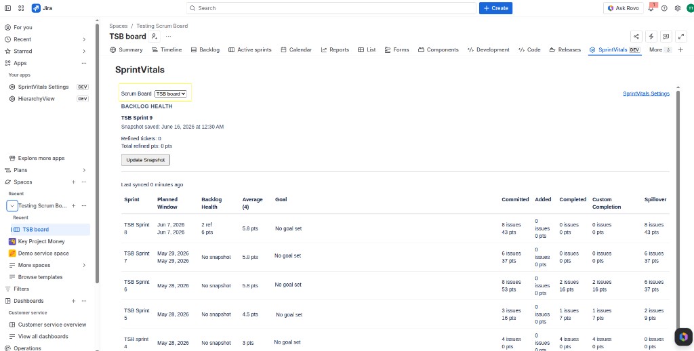The width and height of the screenshot is (694, 351).
Task: Open notifications bell icon
Action: [x=651, y=8]
